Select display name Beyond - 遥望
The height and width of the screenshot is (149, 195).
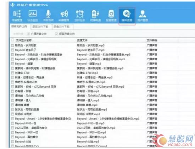24,64
